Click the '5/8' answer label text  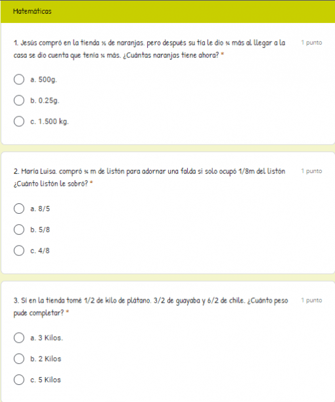[44, 230]
